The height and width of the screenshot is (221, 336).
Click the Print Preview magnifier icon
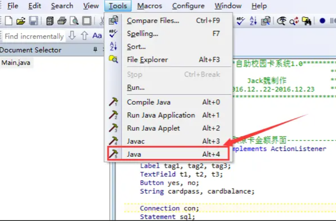click(x=74, y=21)
